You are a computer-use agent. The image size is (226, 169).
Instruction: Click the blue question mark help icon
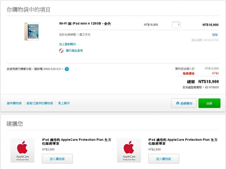(x=67, y=69)
